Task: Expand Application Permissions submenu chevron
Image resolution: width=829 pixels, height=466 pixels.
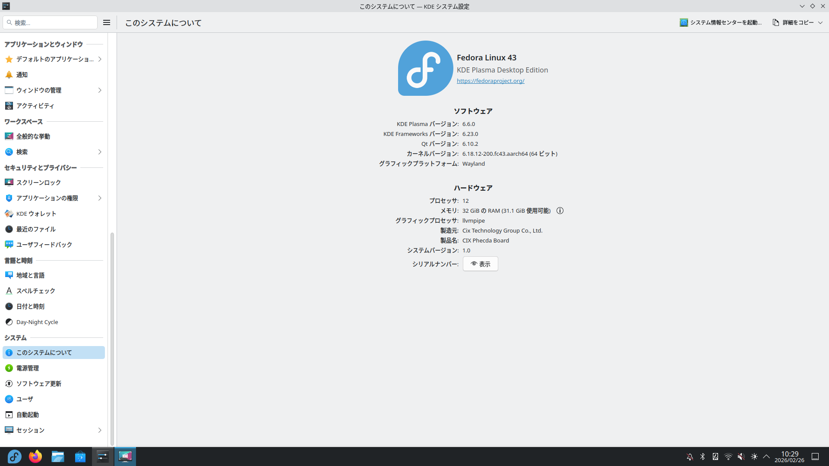Action: pos(100,198)
